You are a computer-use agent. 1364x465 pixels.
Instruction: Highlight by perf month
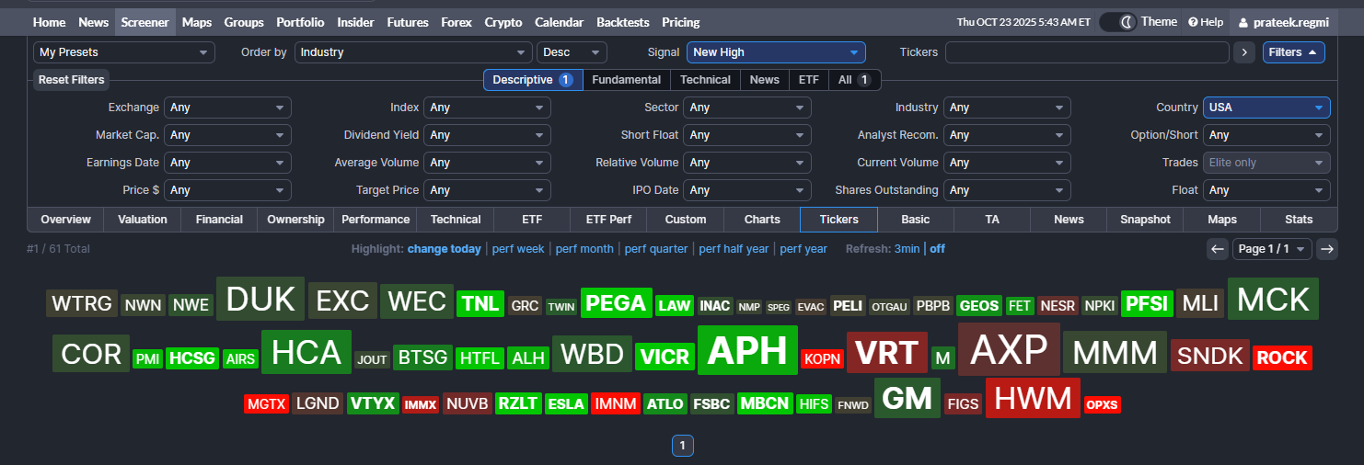pyautogui.click(x=584, y=249)
